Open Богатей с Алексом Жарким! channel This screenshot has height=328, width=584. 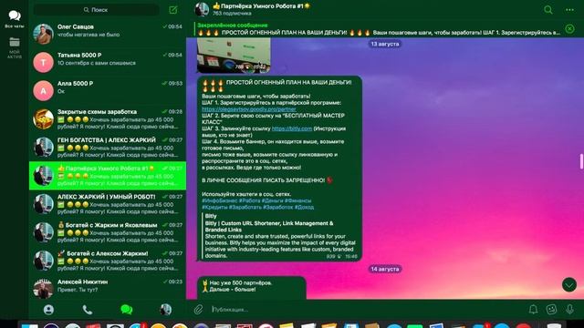click(108, 261)
